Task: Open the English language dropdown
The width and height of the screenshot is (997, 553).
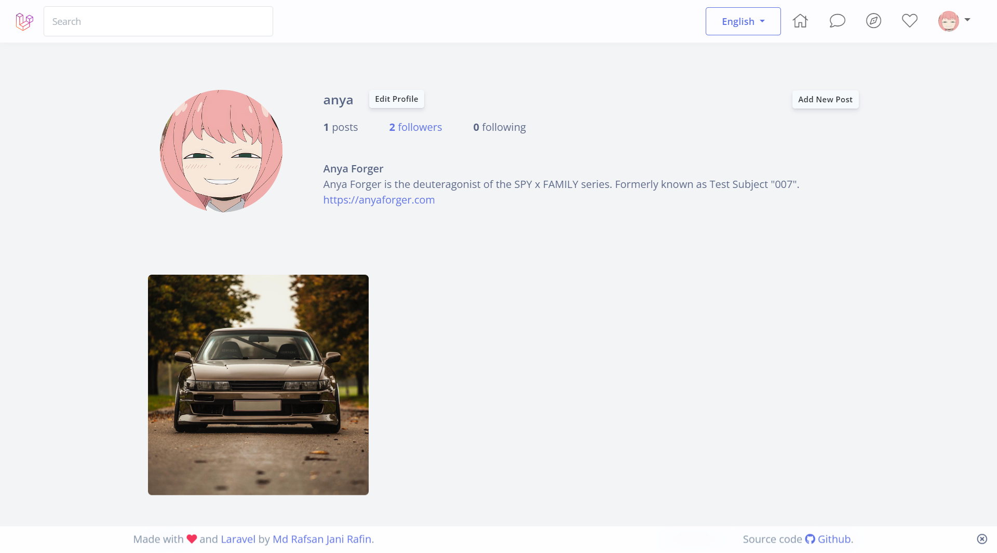Action: click(x=743, y=21)
